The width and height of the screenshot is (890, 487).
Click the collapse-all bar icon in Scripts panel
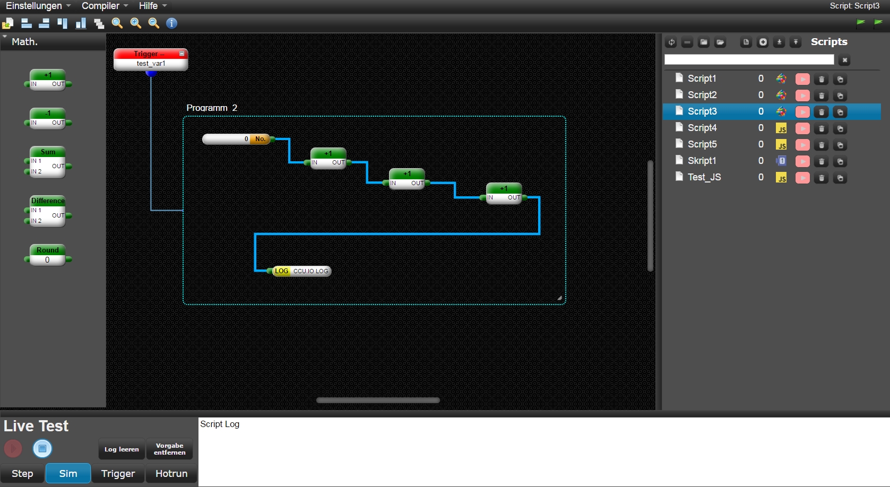(687, 42)
